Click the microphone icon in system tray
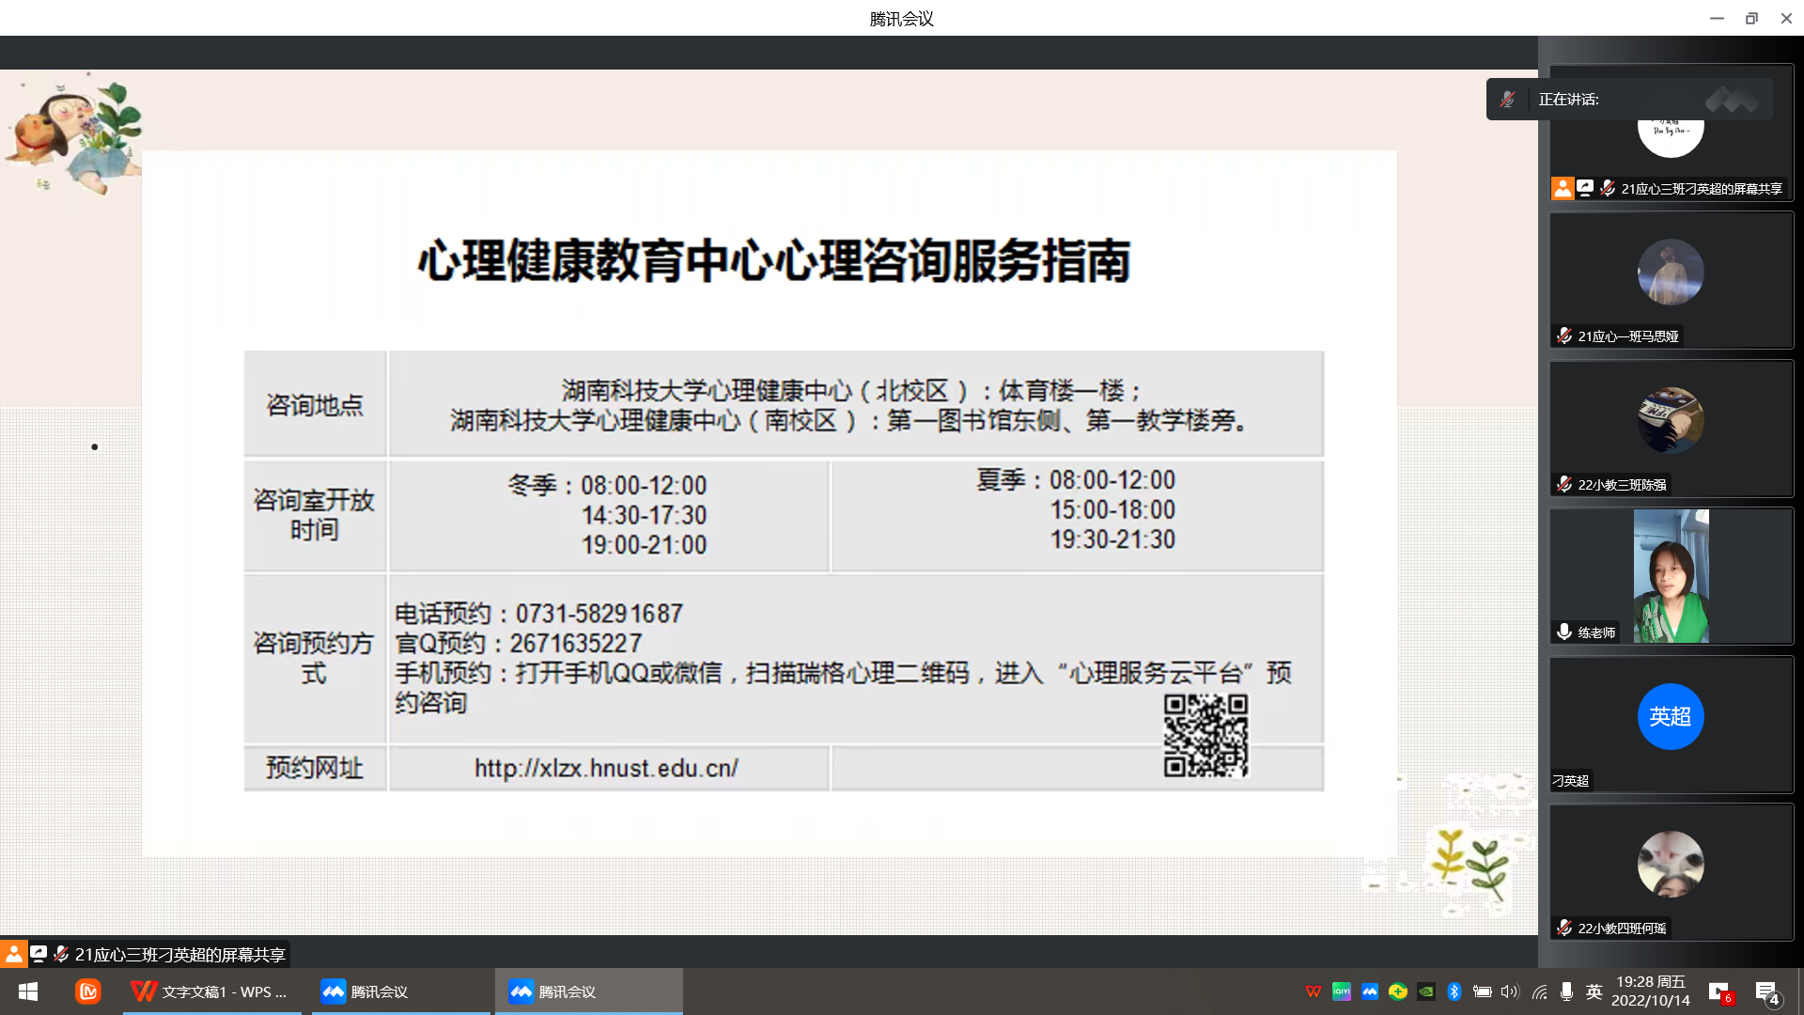This screenshot has height=1015, width=1804. [1566, 992]
